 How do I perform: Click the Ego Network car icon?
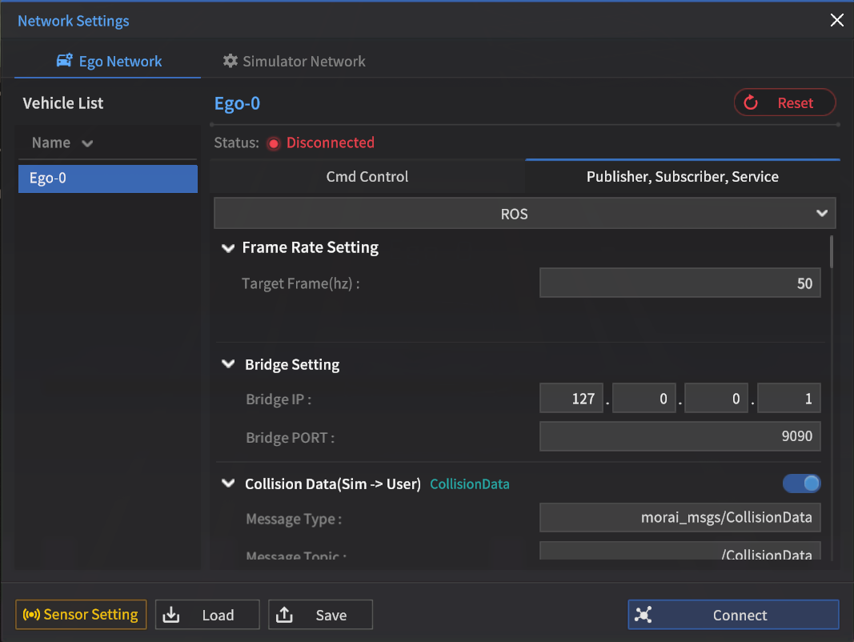(x=64, y=61)
